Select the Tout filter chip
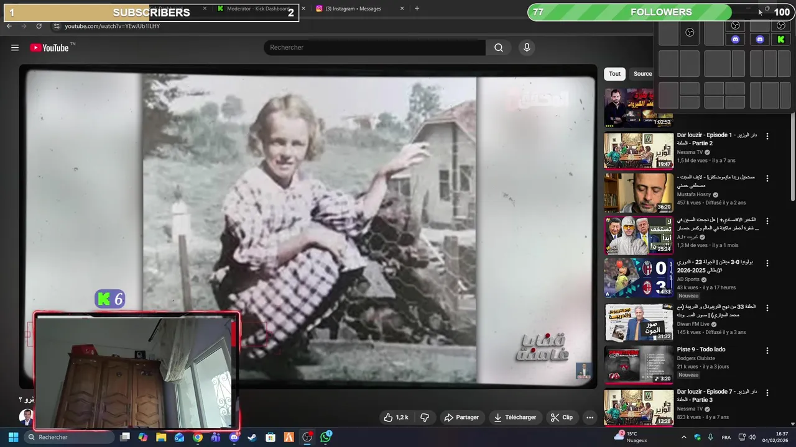The height and width of the screenshot is (447, 796). (614, 74)
